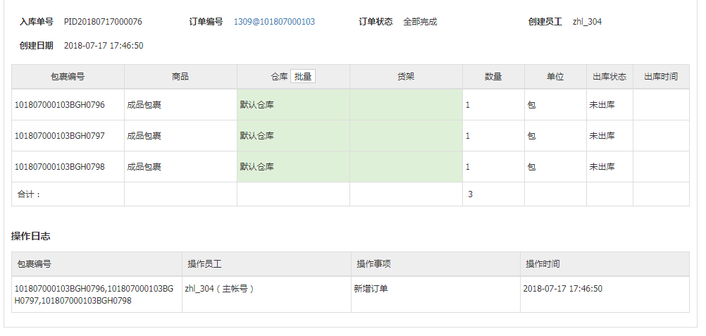The image size is (706, 336).
Task: Click the 数量 column header
Action: (x=493, y=77)
